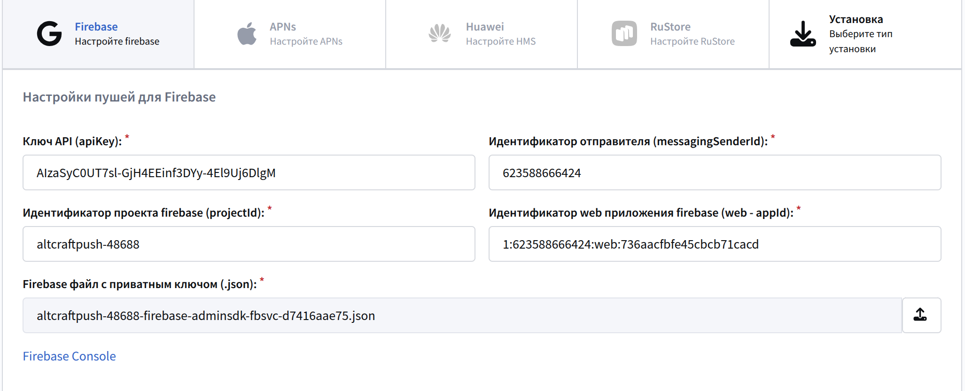Image resolution: width=965 pixels, height=391 pixels.
Task: Open the Установка tab label
Action: click(856, 19)
